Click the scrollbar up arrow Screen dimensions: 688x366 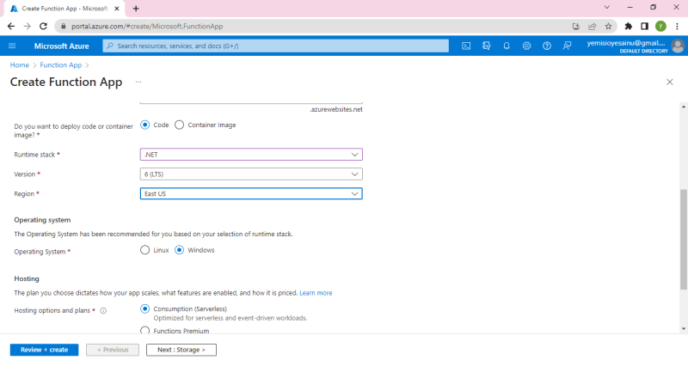(684, 107)
